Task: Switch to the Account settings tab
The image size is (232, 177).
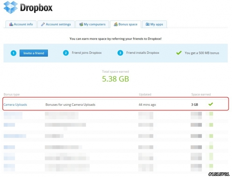Action: coord(56,24)
